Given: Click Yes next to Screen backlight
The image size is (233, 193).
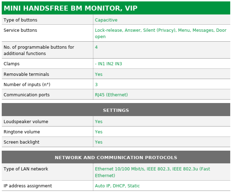Looking at the screenshot, I should [x=99, y=142].
